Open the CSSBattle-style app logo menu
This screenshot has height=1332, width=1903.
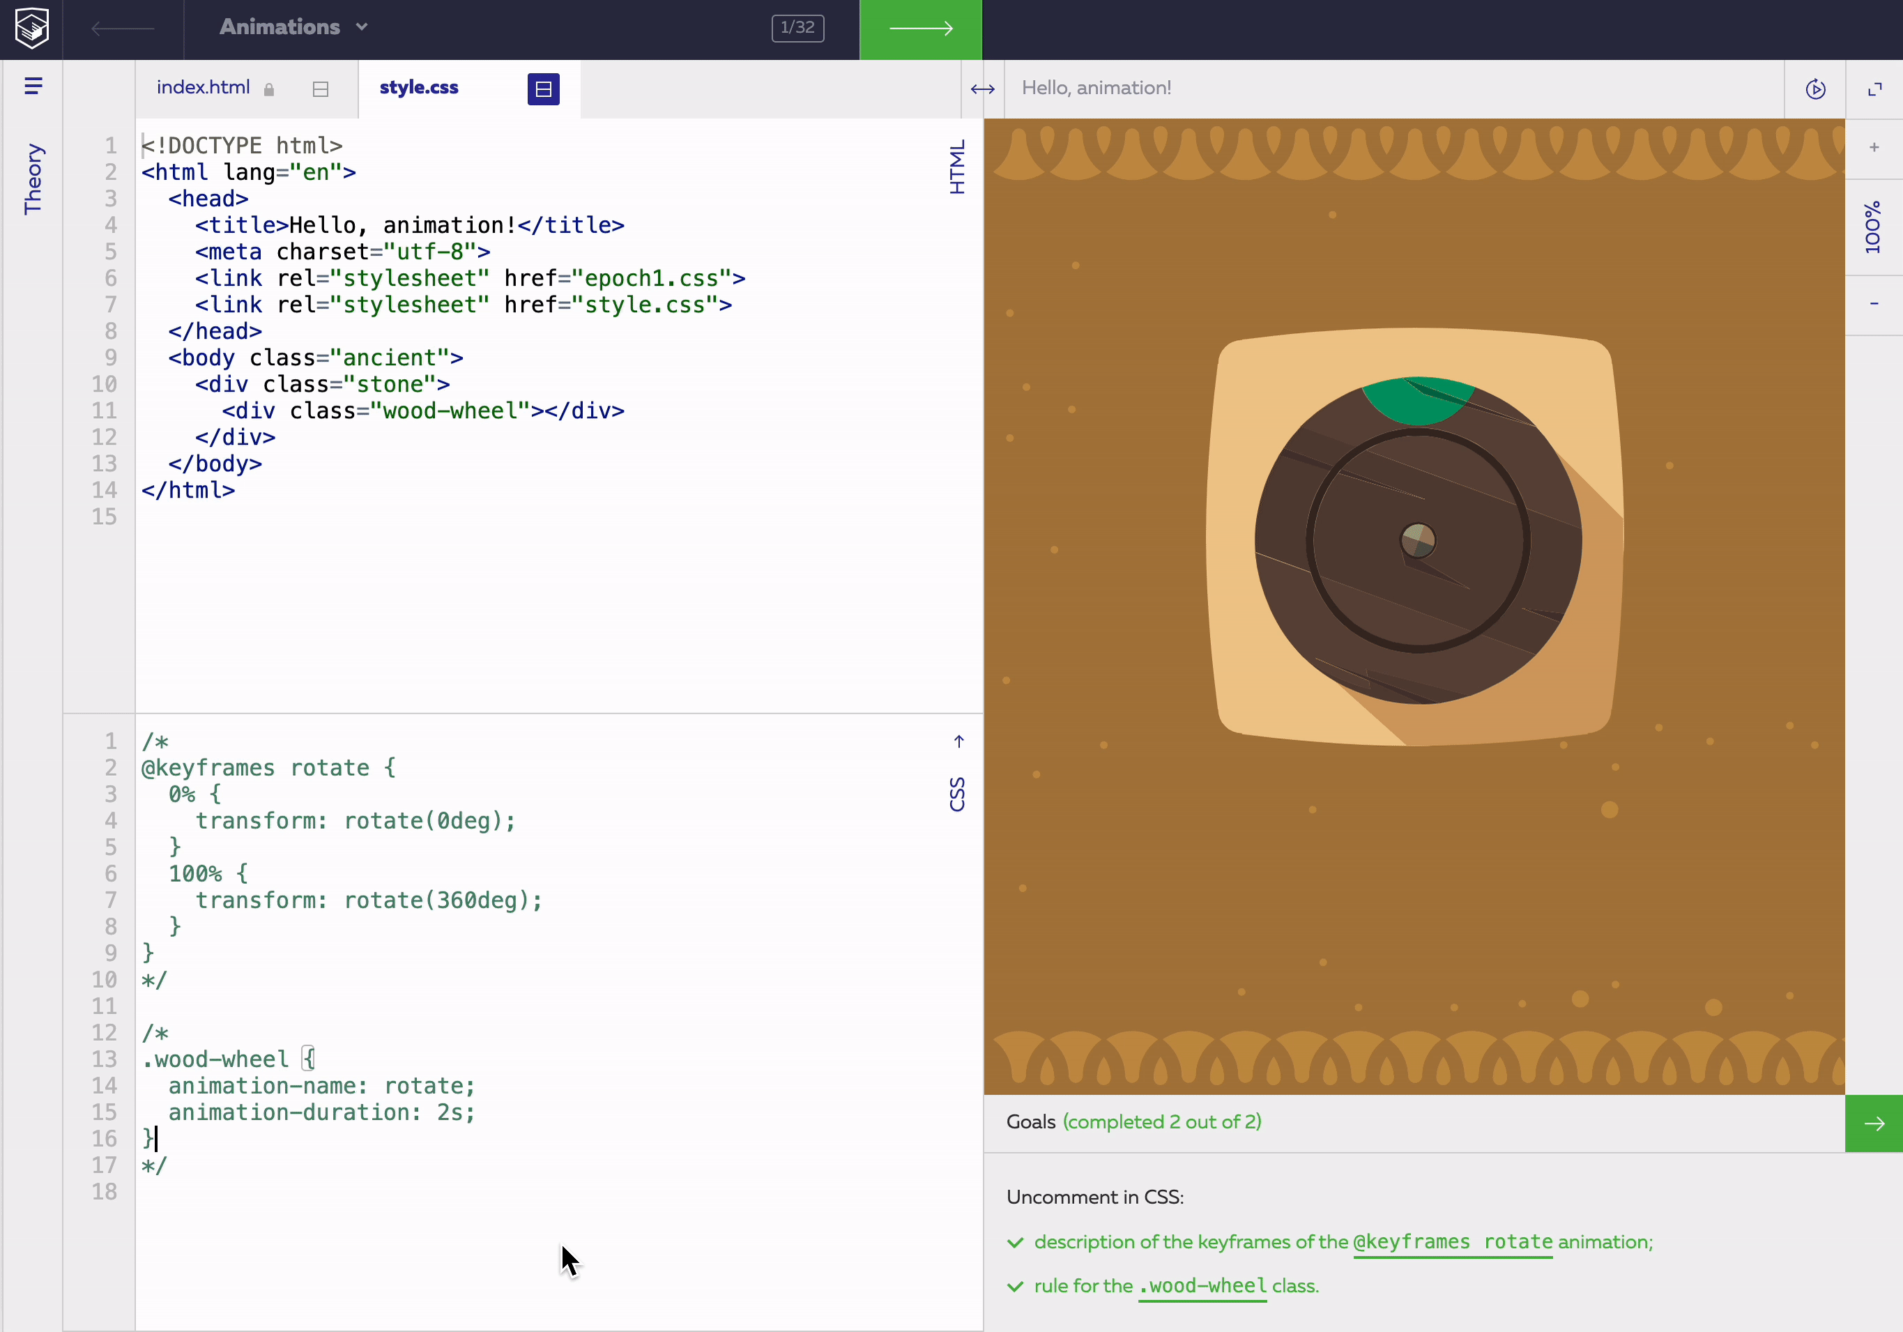click(x=31, y=29)
